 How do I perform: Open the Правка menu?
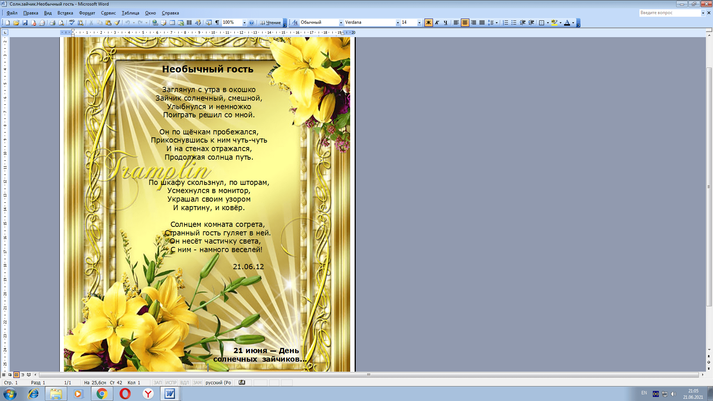[x=31, y=13]
